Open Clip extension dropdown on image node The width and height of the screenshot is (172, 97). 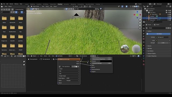point(69,74)
